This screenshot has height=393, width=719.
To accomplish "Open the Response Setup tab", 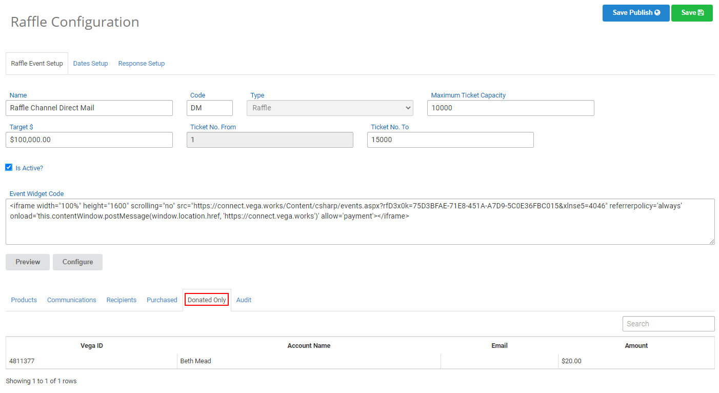I will coord(142,64).
